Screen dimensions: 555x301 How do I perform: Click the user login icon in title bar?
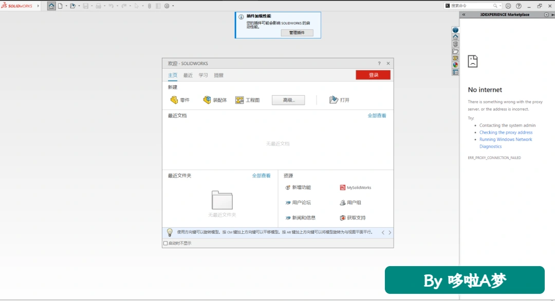point(508,6)
